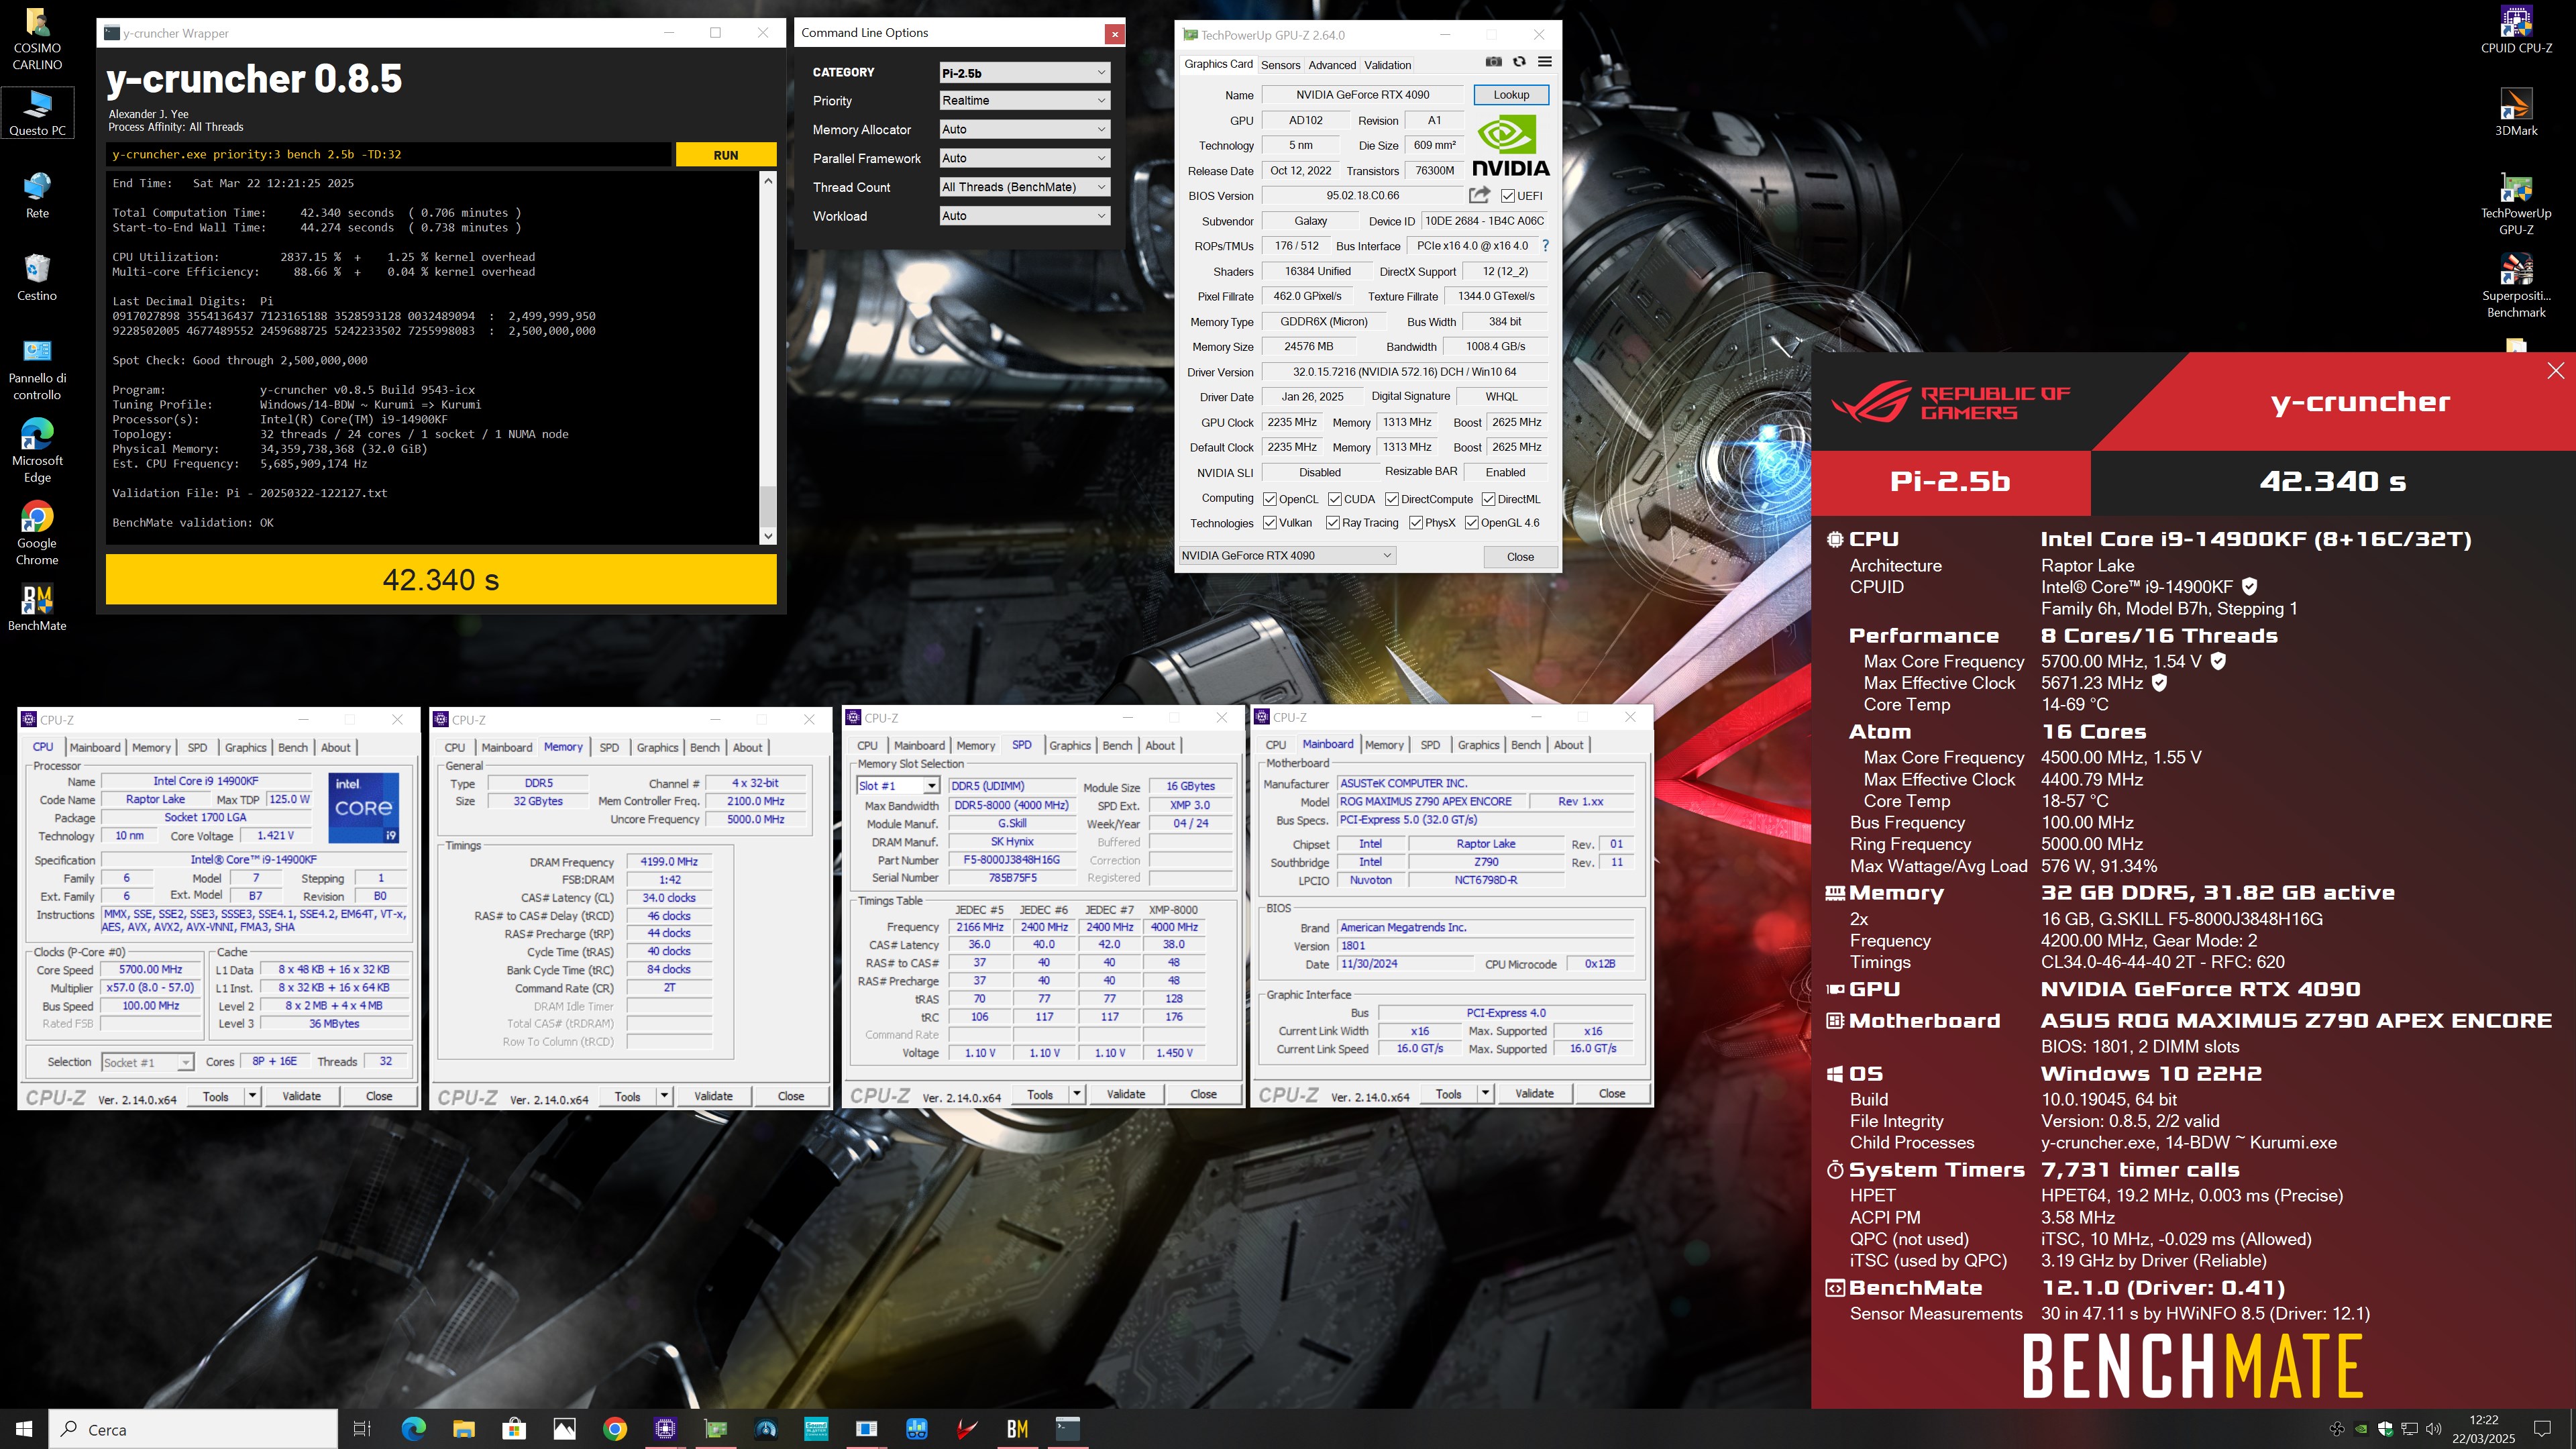Open the Graphics tab in the CPU-Z SPD window
Screen dimensions: 2576x1449
[1070, 745]
